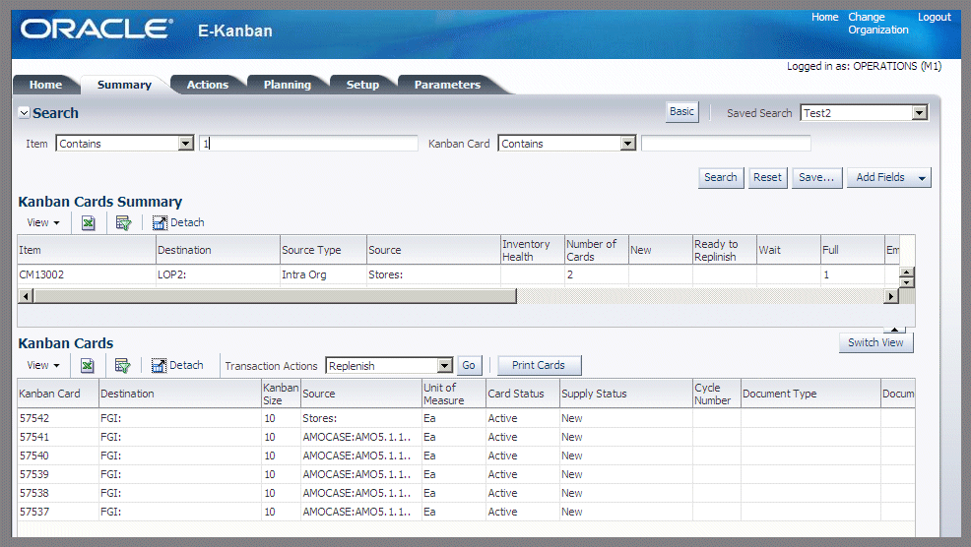
Task: Export Kanban Cards table to Excel
Action: pyautogui.click(x=88, y=366)
